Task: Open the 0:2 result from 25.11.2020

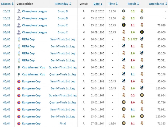Action: [x=133, y=11]
